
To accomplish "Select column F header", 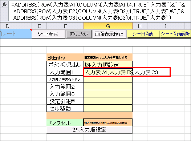I will point(65,26).
